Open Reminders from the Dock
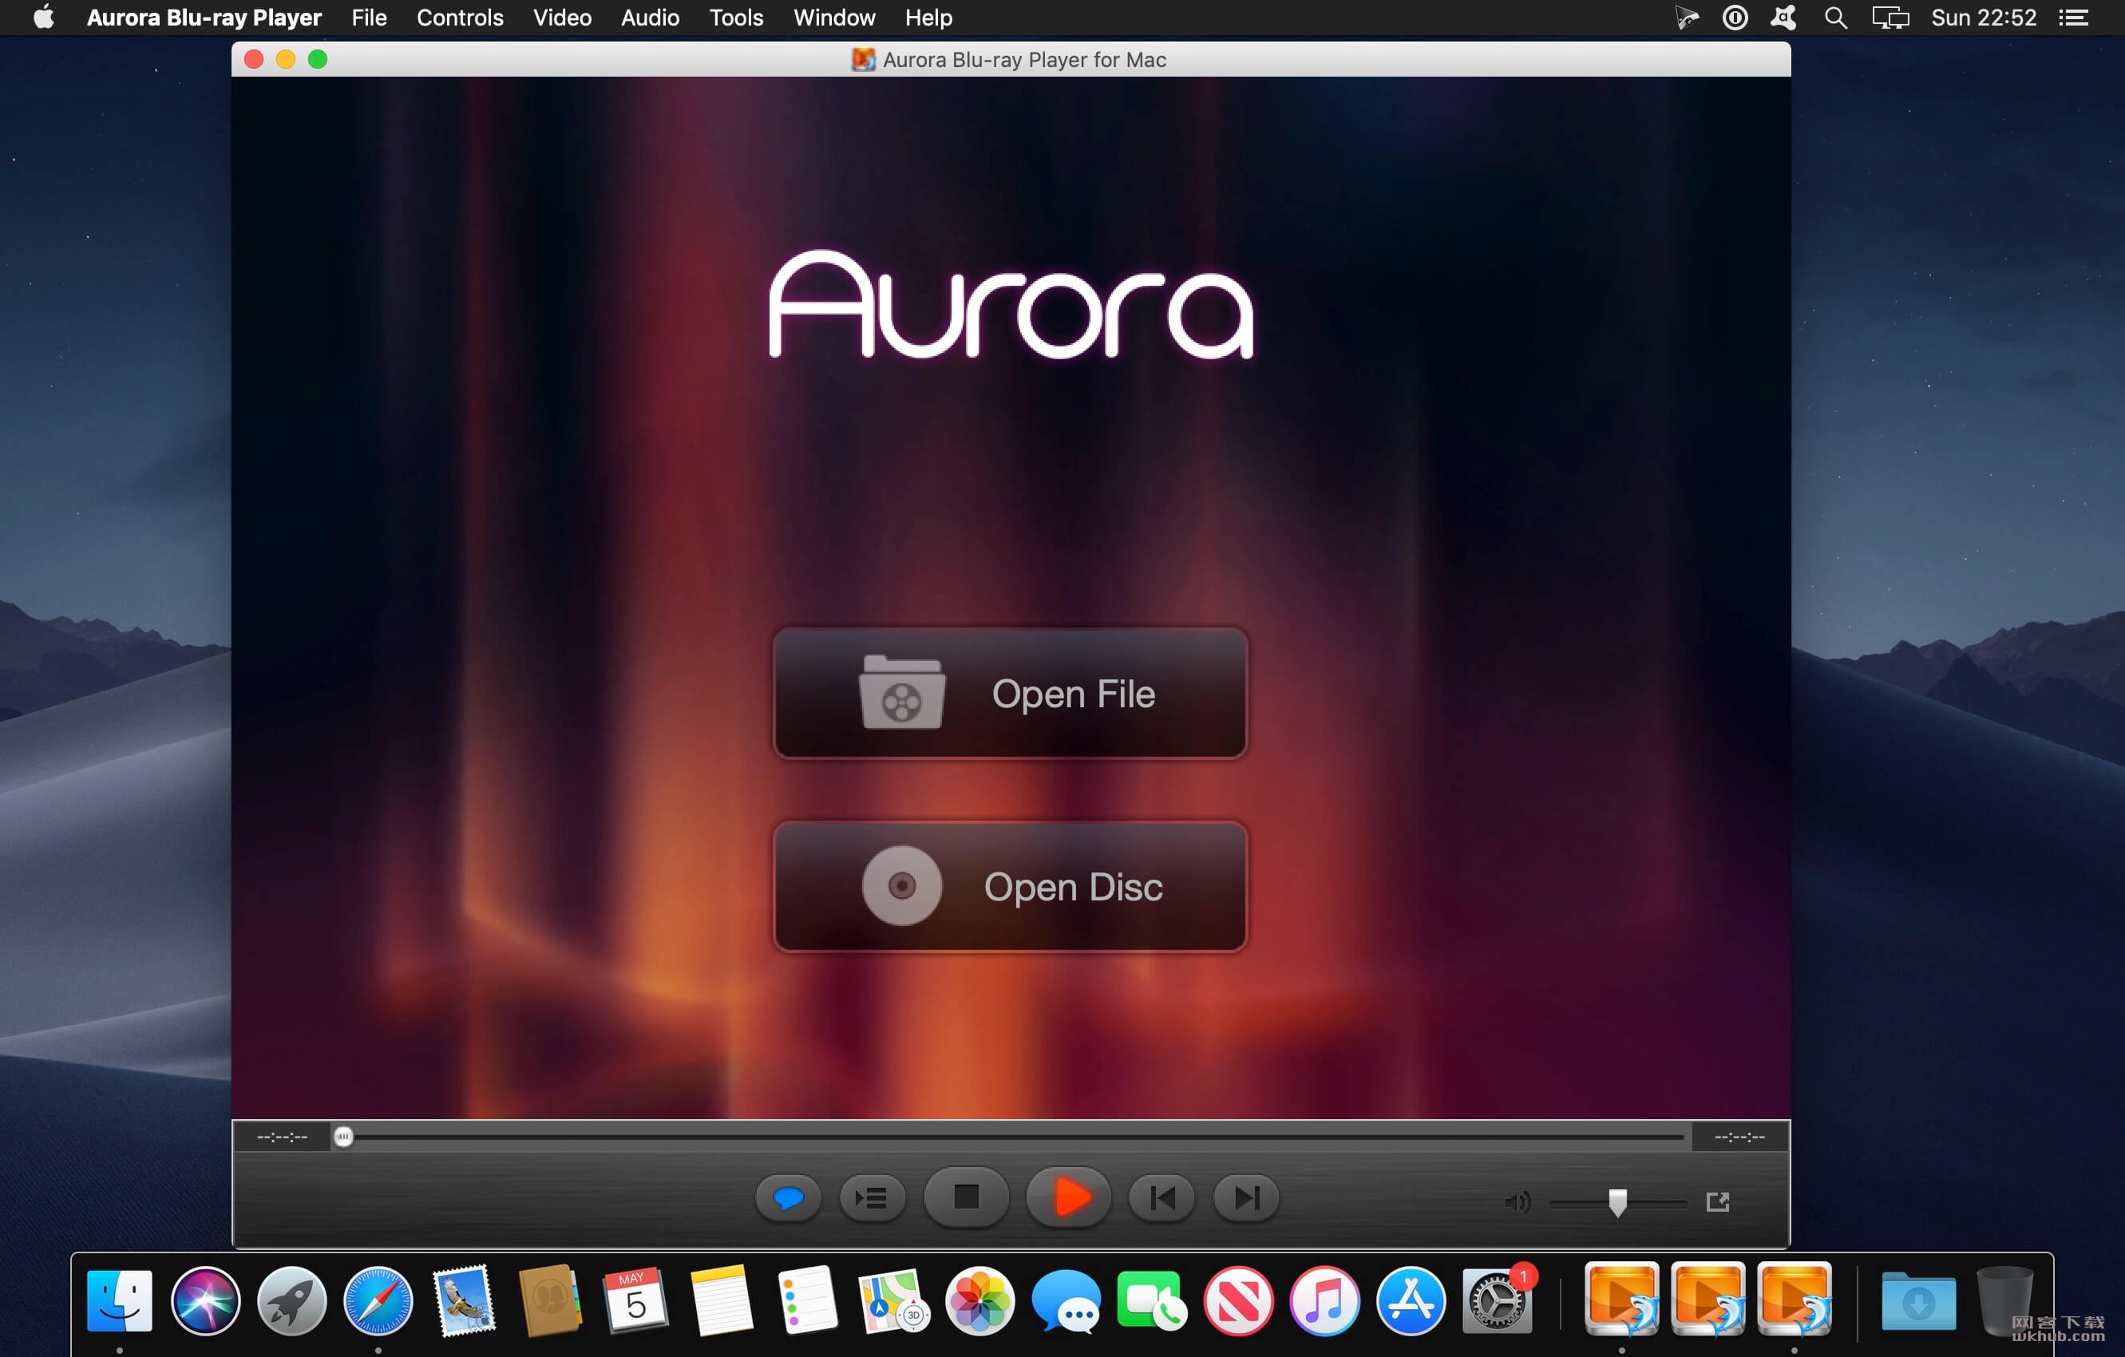 click(808, 1300)
